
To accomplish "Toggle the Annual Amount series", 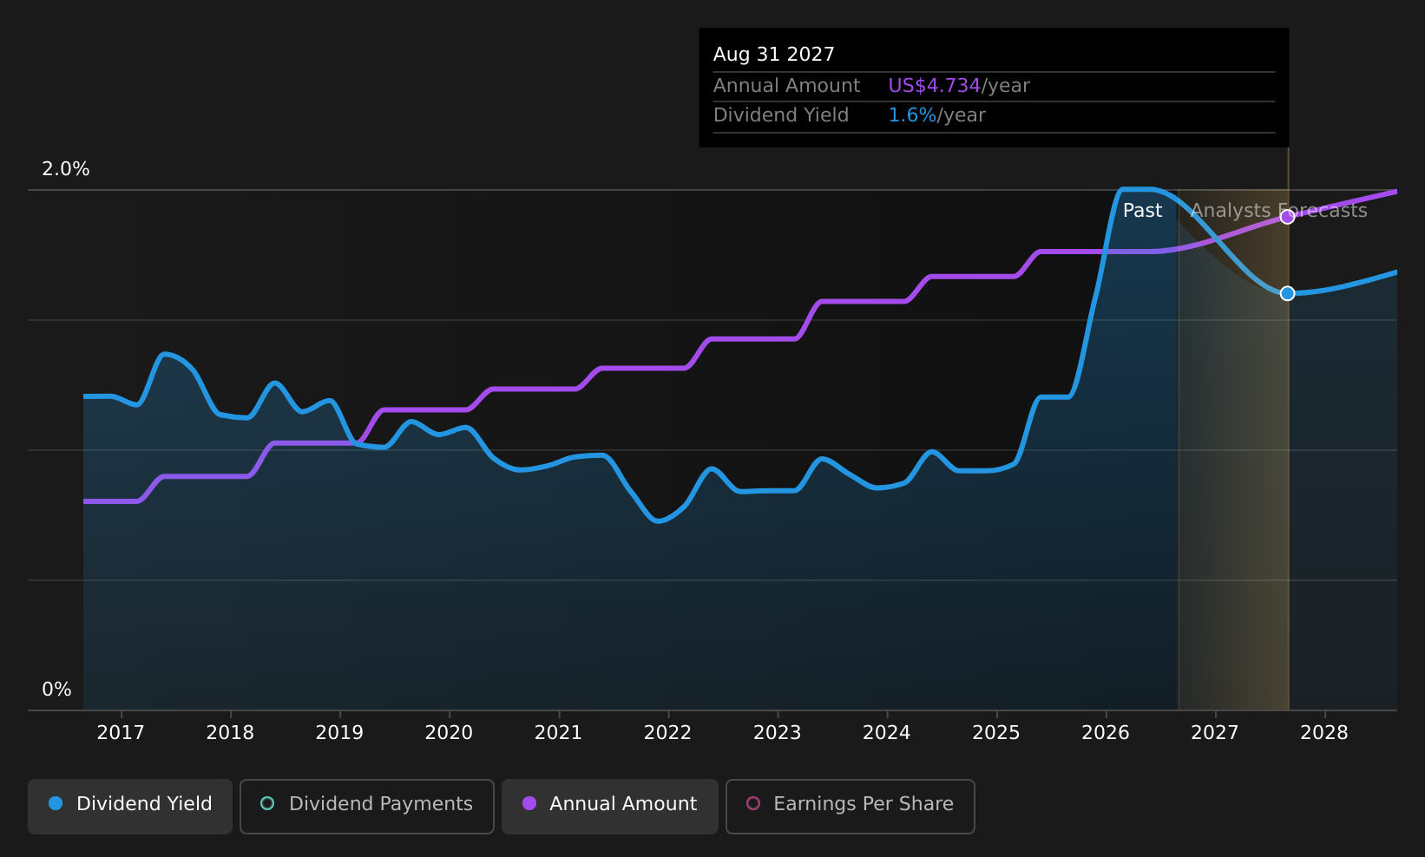I will tap(609, 806).
